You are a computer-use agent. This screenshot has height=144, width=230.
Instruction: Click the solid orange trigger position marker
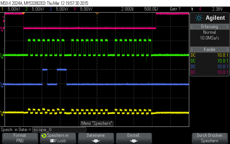coord(23,13)
